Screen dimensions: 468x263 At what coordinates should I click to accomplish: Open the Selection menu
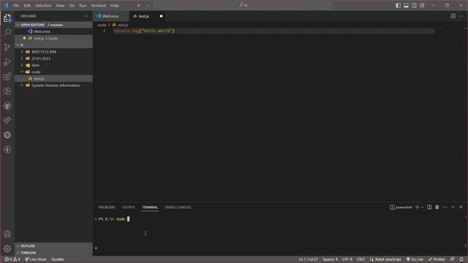click(43, 5)
